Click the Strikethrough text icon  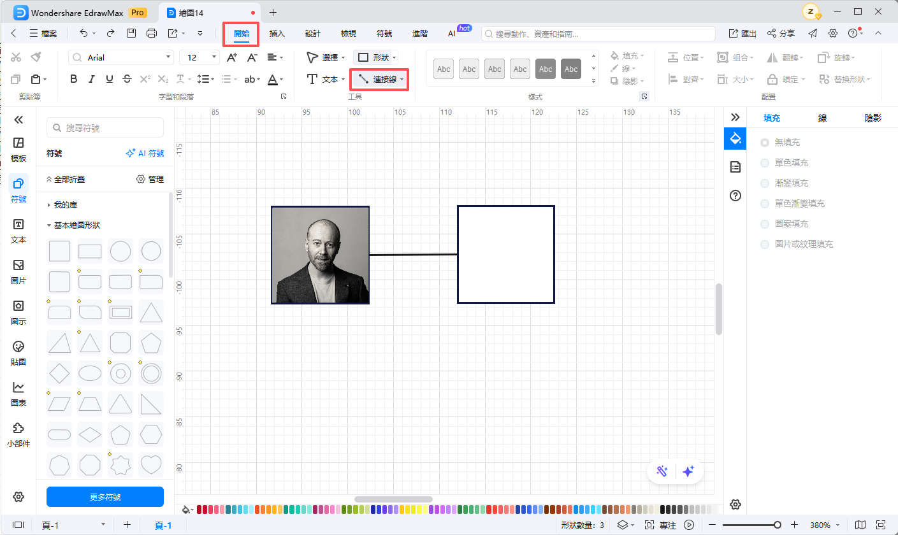[x=127, y=80]
